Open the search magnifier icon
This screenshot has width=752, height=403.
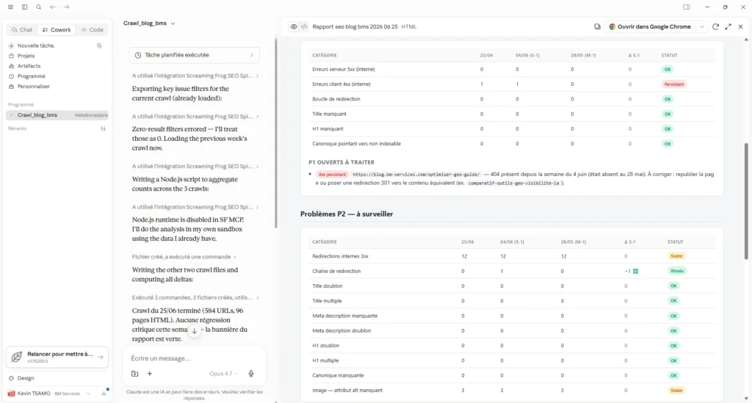[39, 7]
